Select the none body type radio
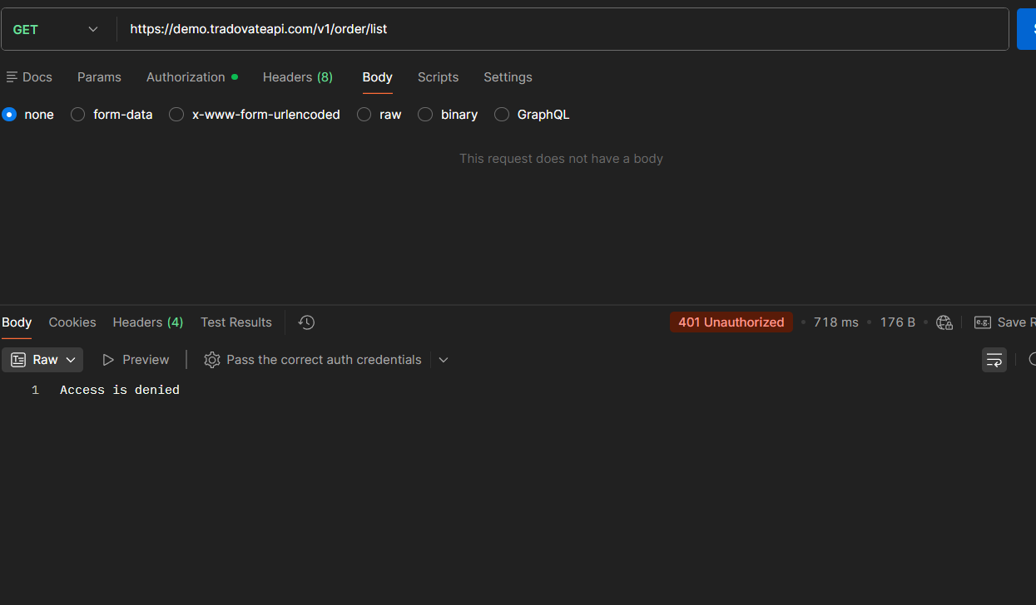This screenshot has width=1036, height=605. click(9, 115)
